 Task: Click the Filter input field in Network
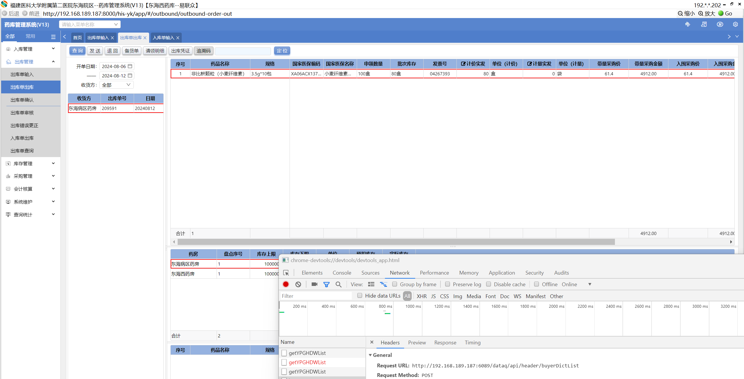point(315,296)
